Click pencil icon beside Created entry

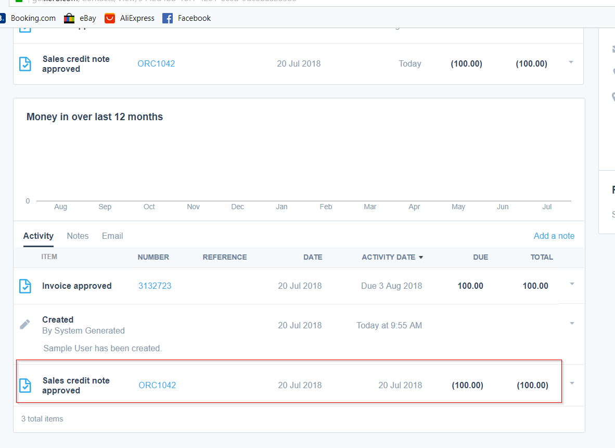(24, 325)
